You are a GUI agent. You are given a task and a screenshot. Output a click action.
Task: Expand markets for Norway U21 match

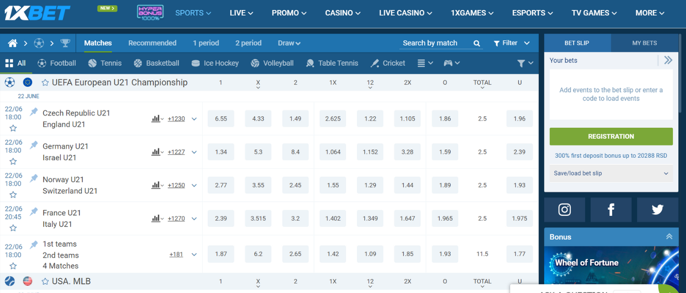coord(194,185)
